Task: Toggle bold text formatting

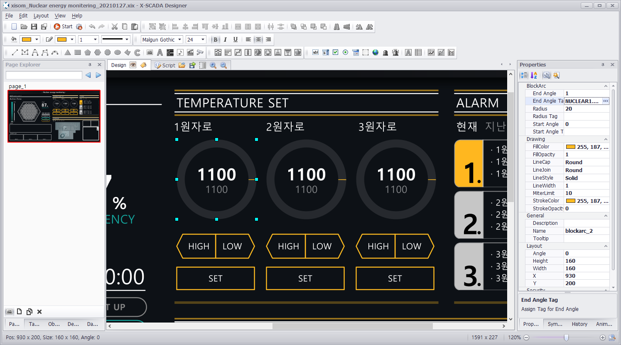Action: tap(215, 39)
